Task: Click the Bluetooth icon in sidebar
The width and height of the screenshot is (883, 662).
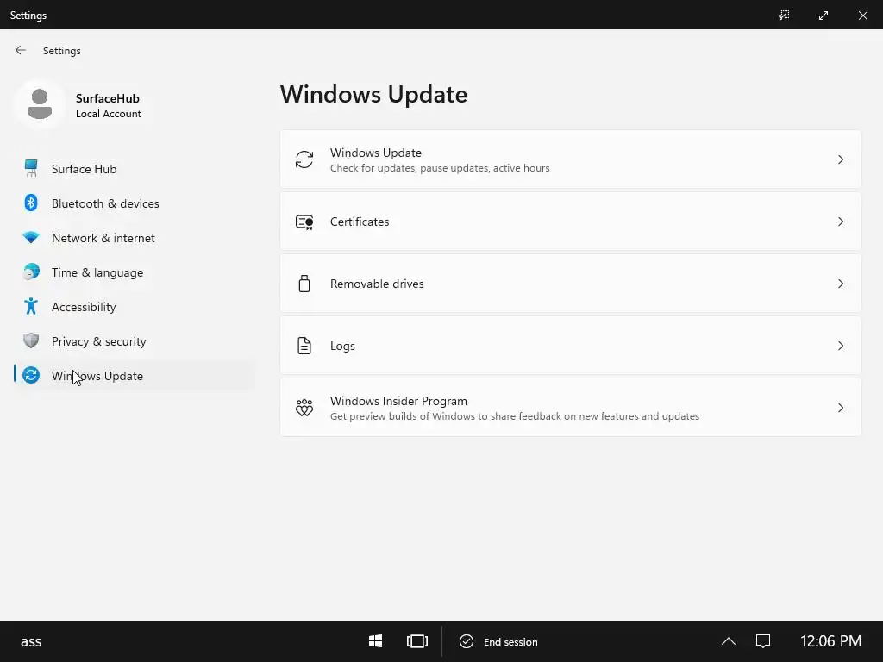Action: click(31, 203)
